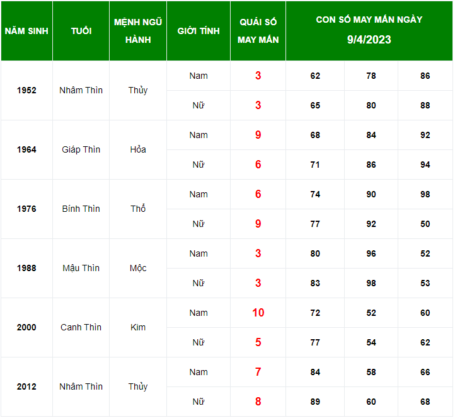
Task: Select the TUỔI column header
Action: pyautogui.click(x=81, y=31)
